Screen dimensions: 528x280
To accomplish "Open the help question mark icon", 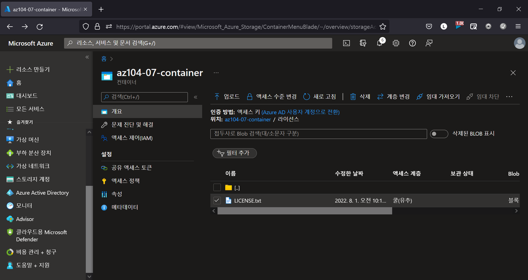I will (412, 43).
